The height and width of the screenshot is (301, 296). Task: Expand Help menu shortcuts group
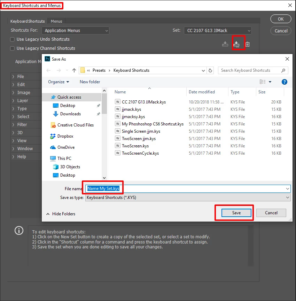(x=13, y=157)
